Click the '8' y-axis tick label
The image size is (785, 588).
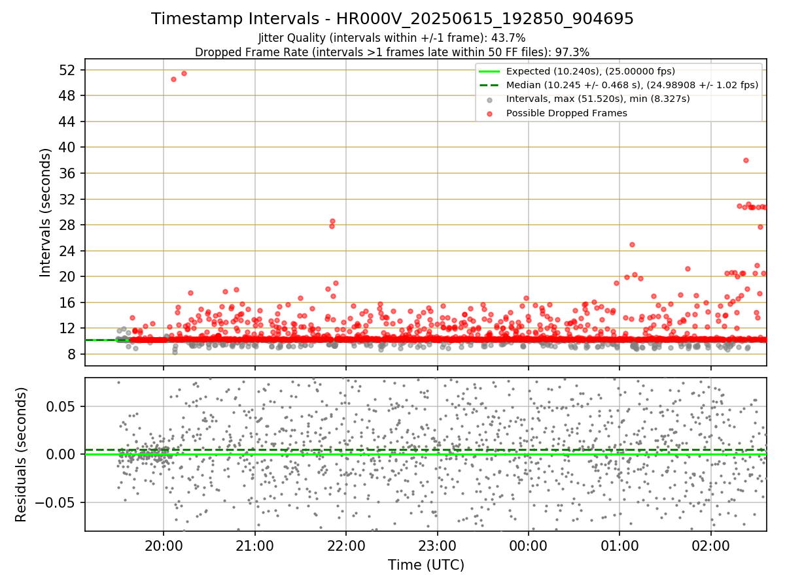pyautogui.click(x=72, y=354)
